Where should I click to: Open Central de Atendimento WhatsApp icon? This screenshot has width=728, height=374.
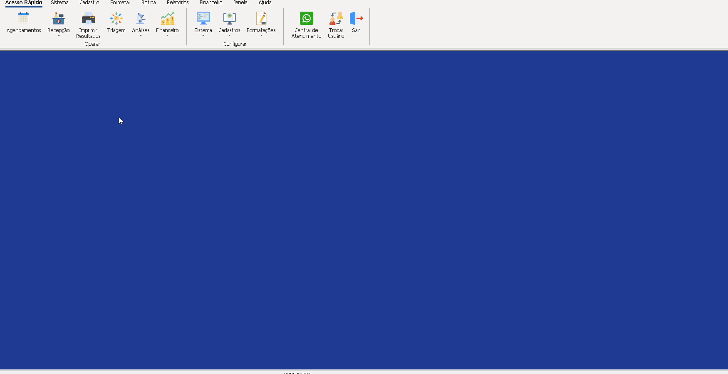(306, 18)
